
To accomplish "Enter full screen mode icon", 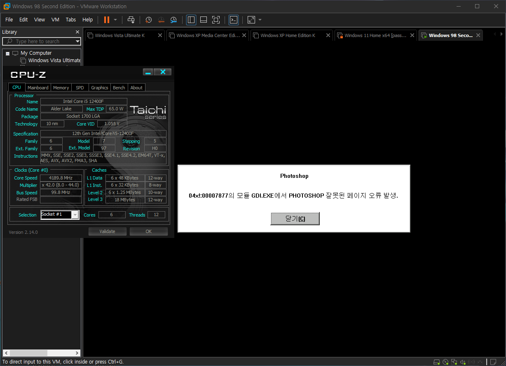I will [x=216, y=20].
